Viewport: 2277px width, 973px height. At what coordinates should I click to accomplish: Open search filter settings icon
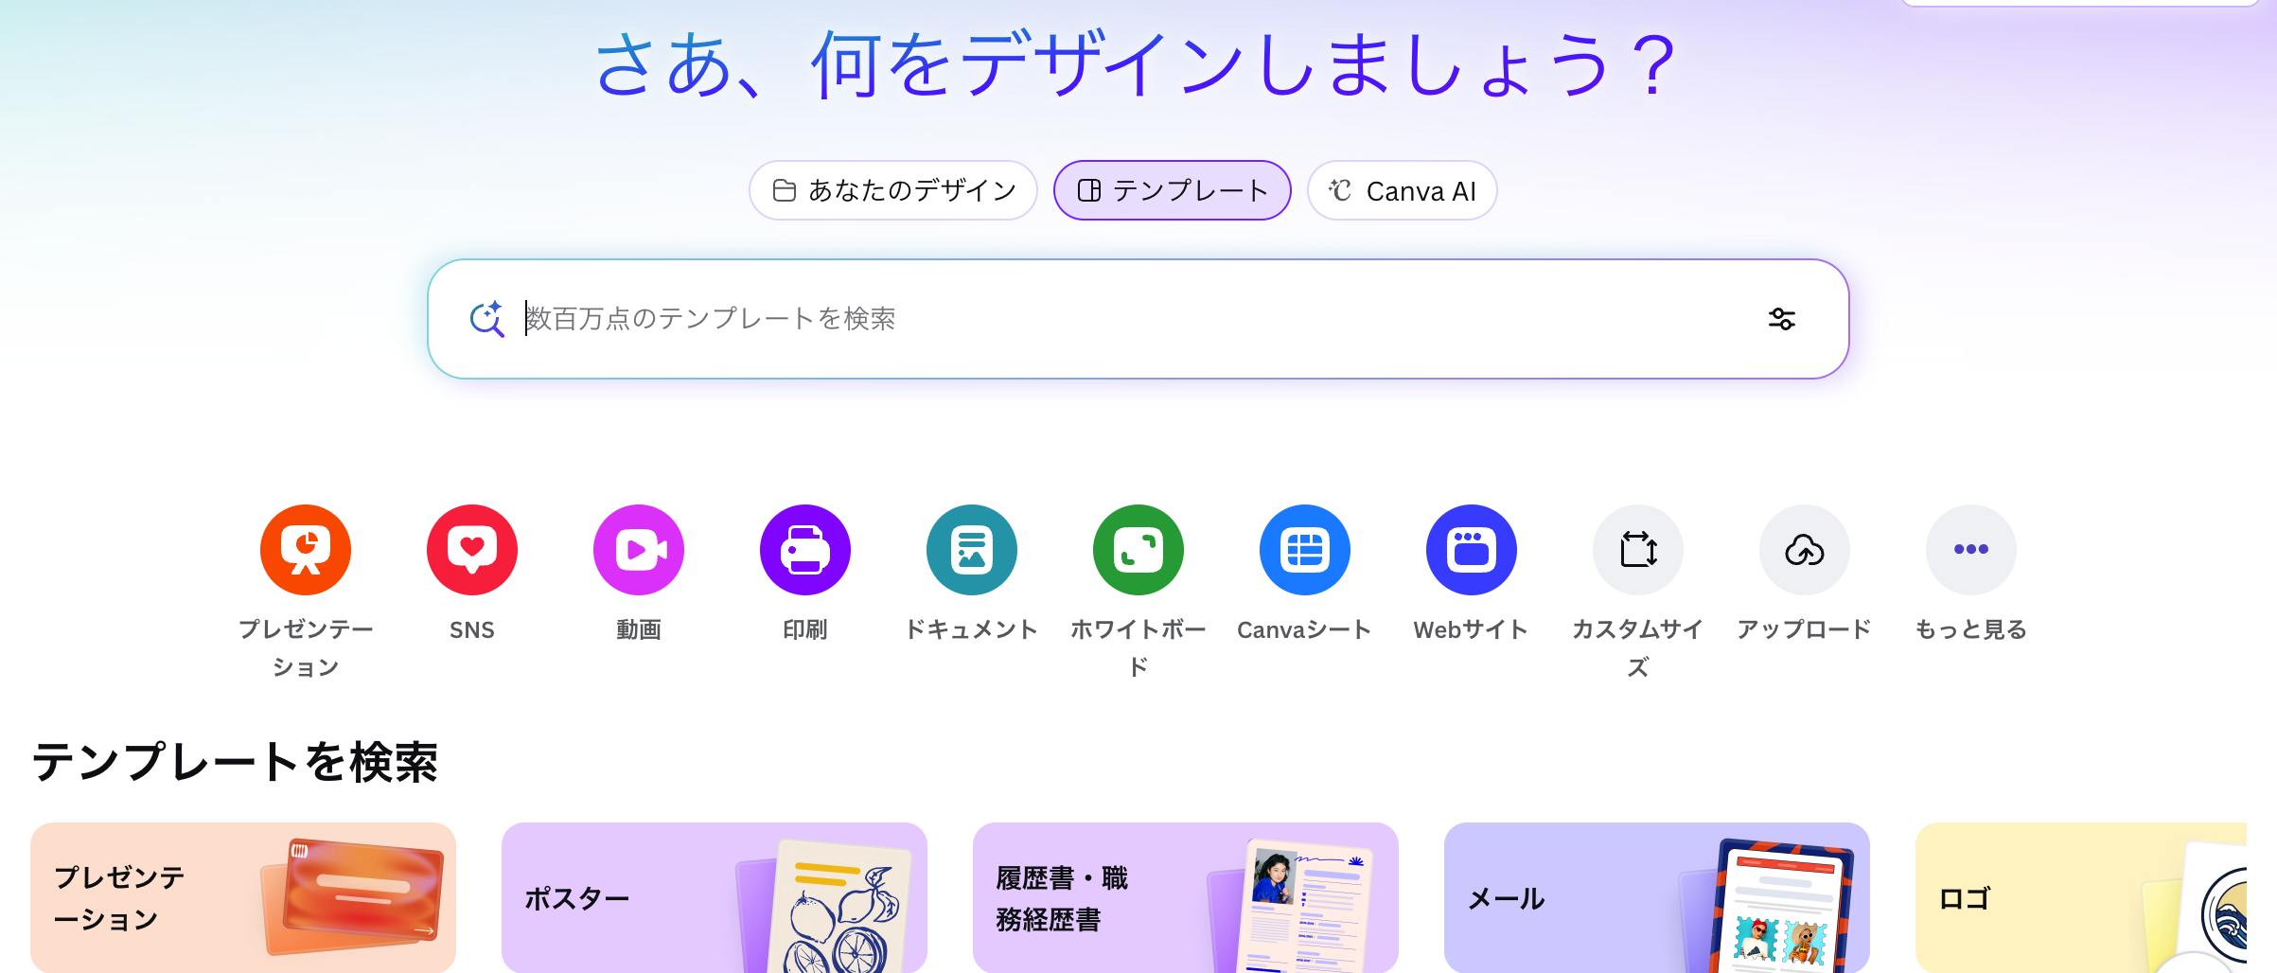(1781, 319)
